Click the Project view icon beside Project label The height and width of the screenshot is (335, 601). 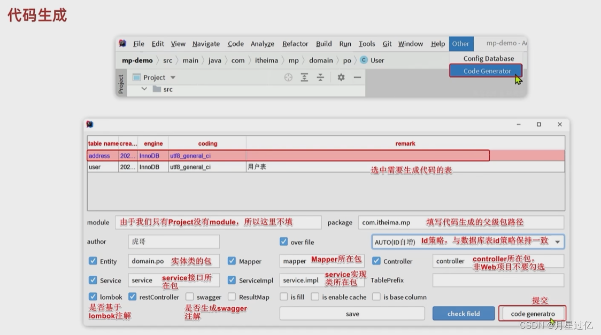point(136,77)
